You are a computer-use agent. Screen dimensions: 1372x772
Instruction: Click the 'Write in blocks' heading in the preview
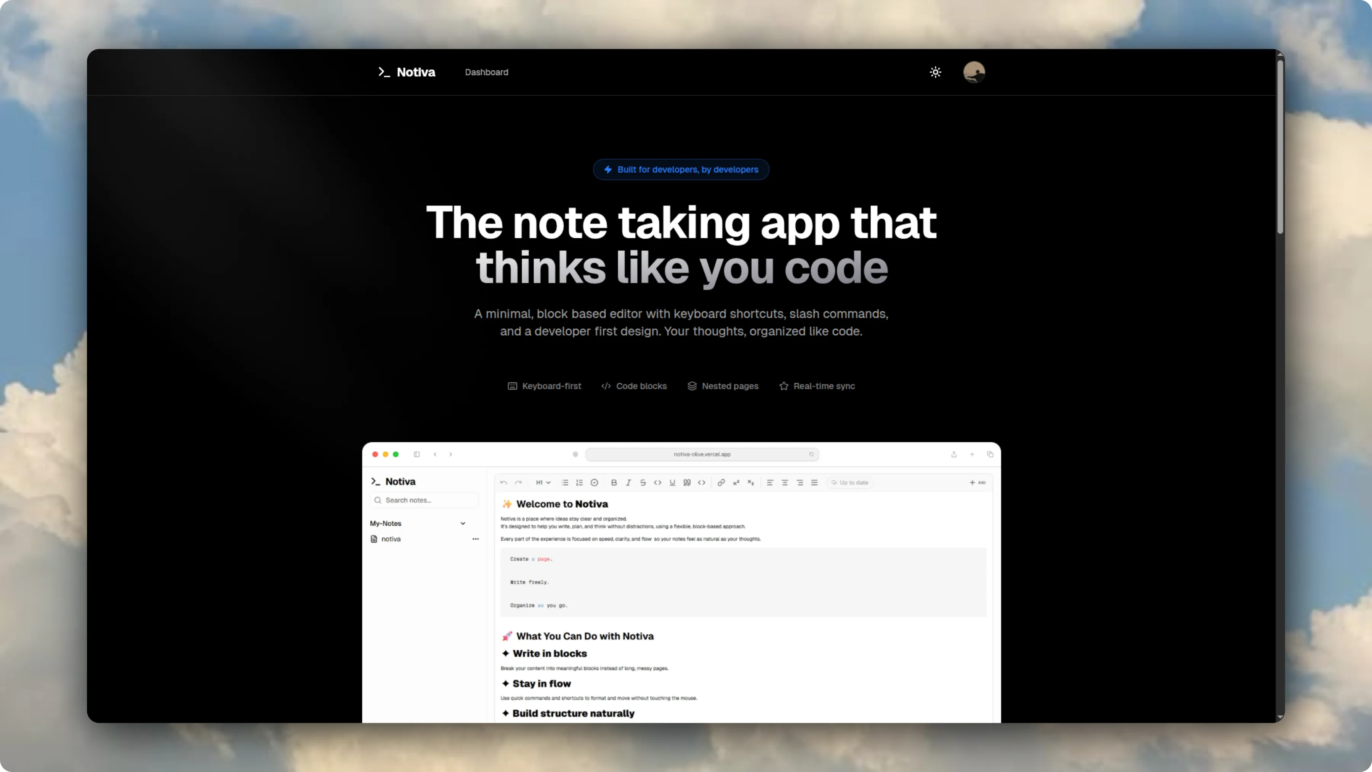coord(544,654)
